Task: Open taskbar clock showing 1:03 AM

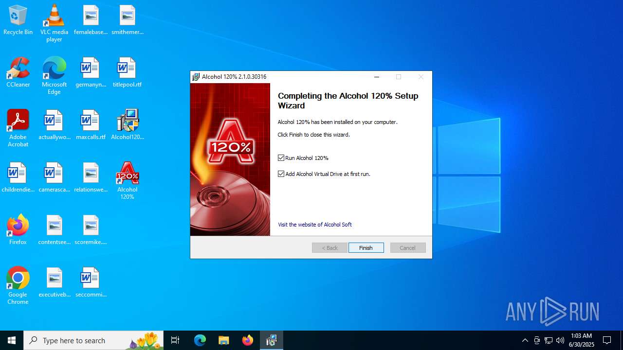Action: (x=581, y=340)
